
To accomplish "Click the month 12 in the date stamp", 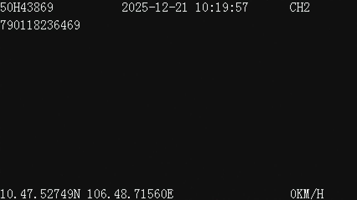I will point(161,7).
